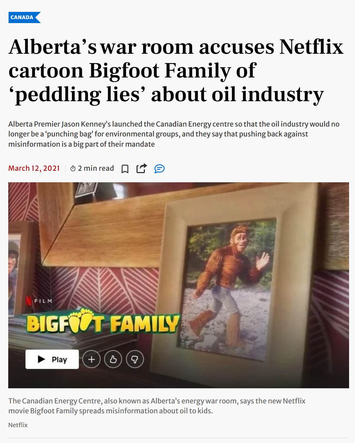Bookmark this article with the save icon
The height and width of the screenshot is (443, 355).
pos(125,169)
